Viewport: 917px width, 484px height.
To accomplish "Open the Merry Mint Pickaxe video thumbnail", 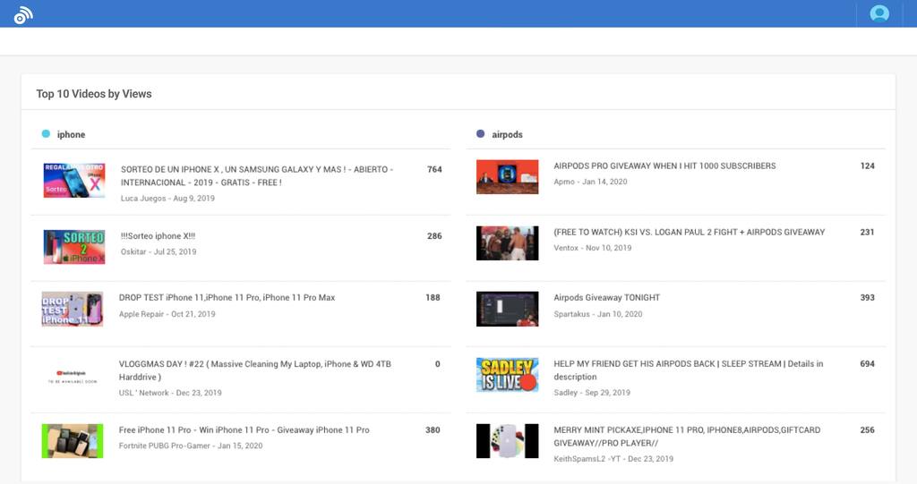I will [507, 441].
